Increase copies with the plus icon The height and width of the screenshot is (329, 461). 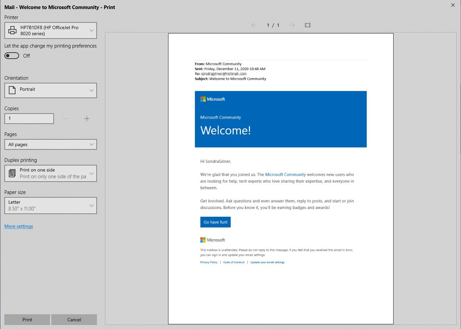87,118
